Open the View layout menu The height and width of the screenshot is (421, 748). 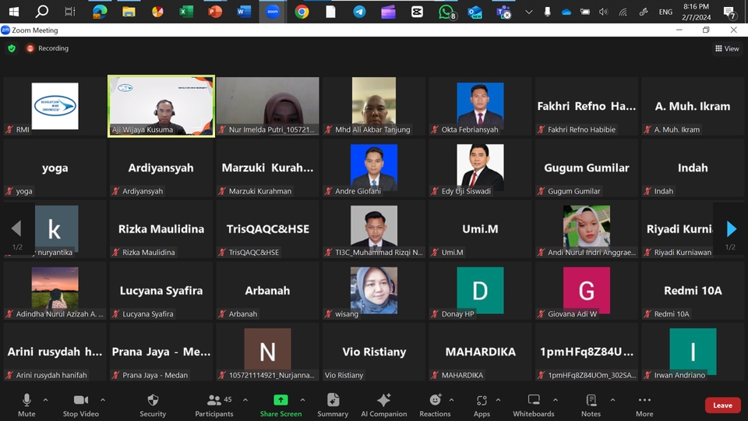(x=727, y=48)
